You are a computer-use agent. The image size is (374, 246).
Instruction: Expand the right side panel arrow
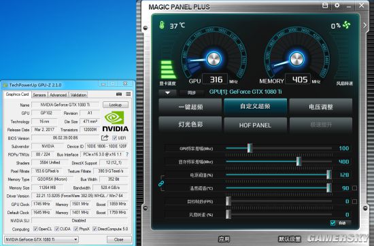coord(365,25)
